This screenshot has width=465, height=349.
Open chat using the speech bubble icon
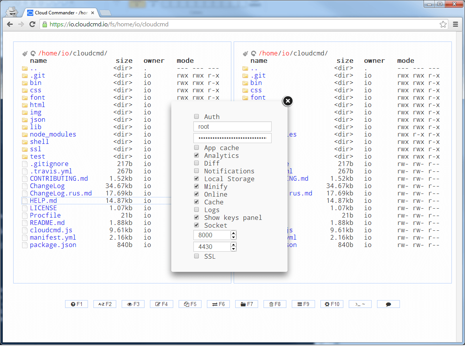pos(388,304)
